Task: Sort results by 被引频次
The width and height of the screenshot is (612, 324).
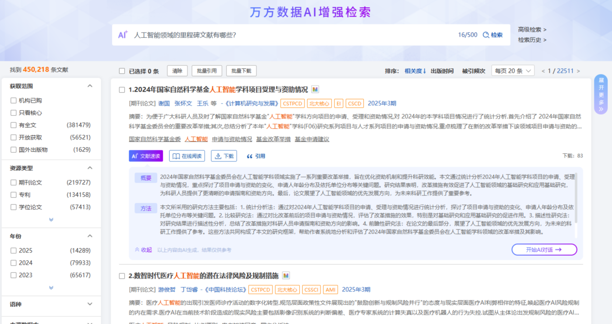Action: click(473, 71)
